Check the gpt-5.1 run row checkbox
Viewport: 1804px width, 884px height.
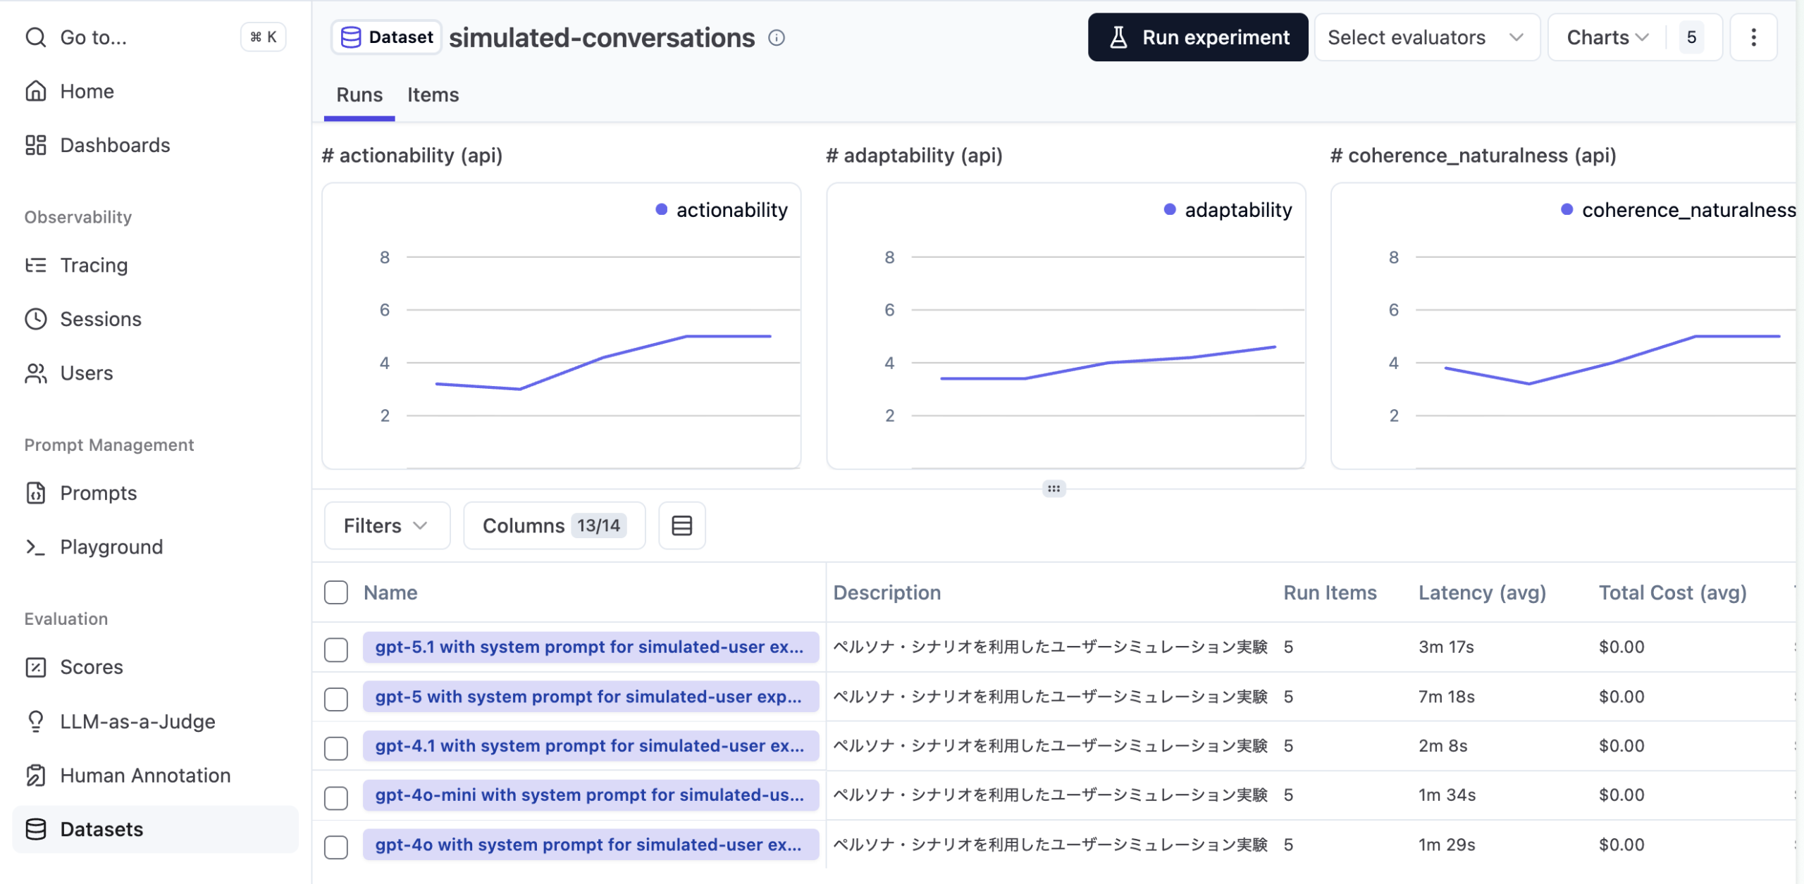(336, 649)
